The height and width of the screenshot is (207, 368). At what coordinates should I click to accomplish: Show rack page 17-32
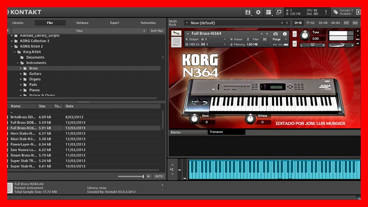[x=310, y=23]
